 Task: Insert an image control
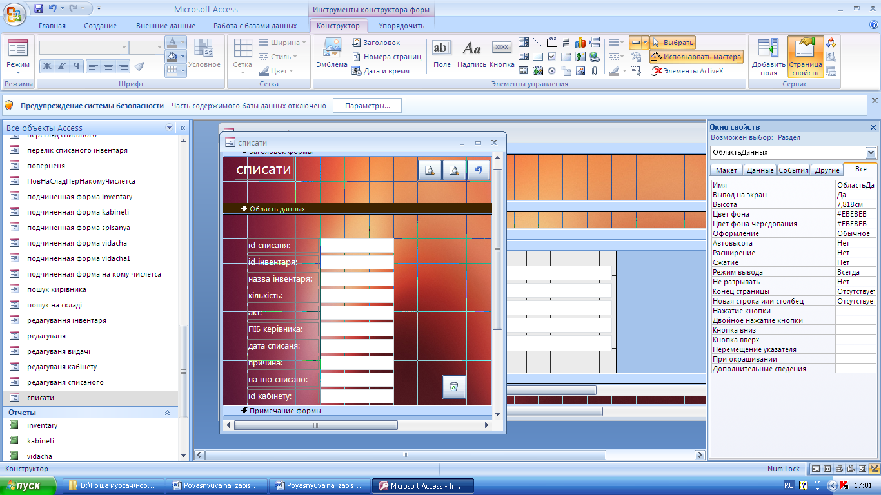click(x=580, y=71)
